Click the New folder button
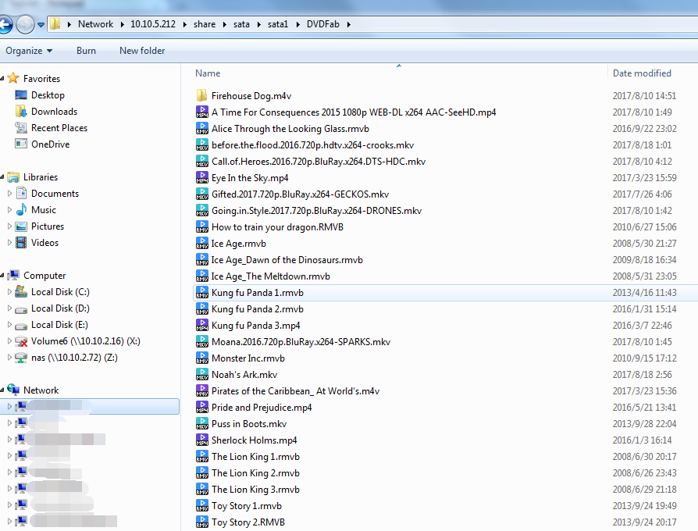The width and height of the screenshot is (698, 531). pos(142,51)
